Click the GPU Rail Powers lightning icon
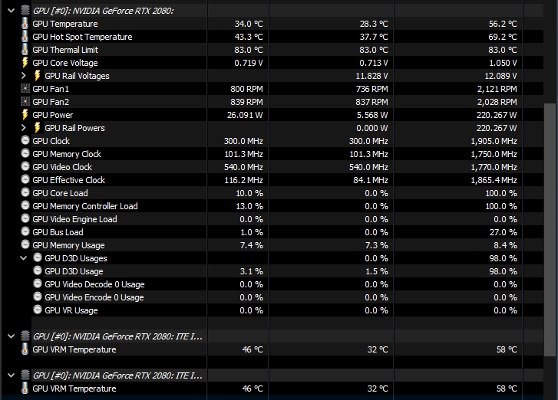 pyautogui.click(x=37, y=128)
